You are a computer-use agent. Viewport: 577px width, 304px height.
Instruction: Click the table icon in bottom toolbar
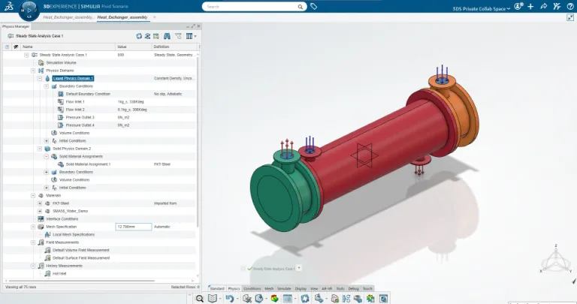[x=288, y=299]
